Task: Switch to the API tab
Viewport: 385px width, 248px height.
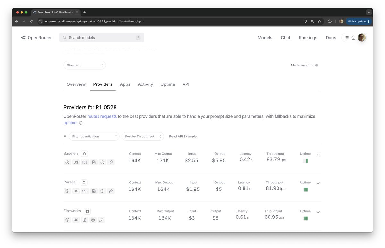Action: pyautogui.click(x=186, y=84)
